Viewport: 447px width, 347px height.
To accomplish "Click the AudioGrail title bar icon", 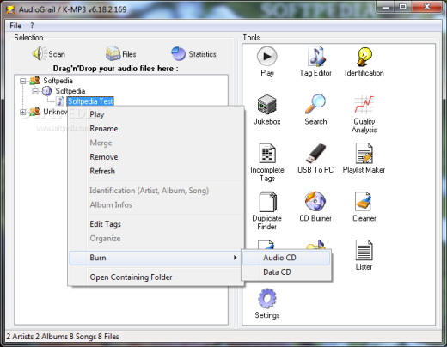I will [x=10, y=9].
